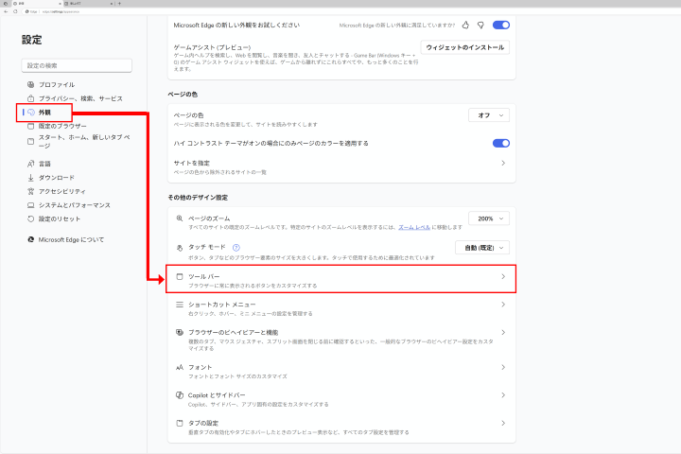Viewport: 681px width, 454px height.
Task: Click the Copilot とサイドバー icon
Action: point(180,395)
